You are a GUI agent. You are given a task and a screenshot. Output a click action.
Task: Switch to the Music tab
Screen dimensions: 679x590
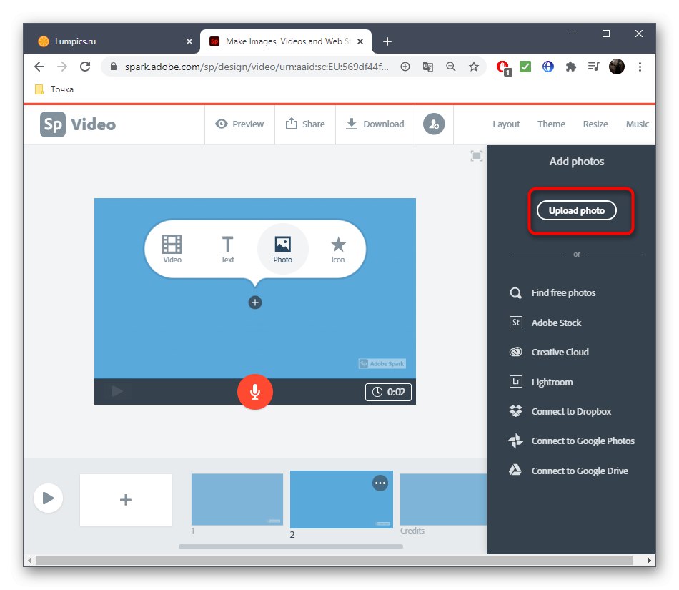[637, 124]
